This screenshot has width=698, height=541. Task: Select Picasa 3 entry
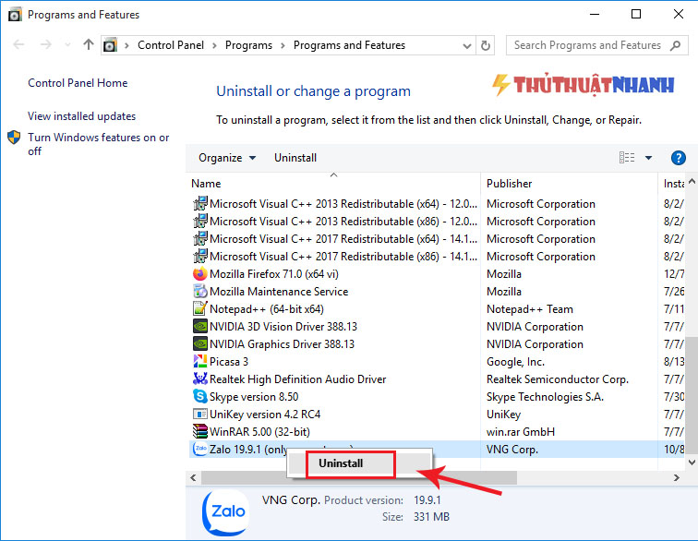pos(229,362)
